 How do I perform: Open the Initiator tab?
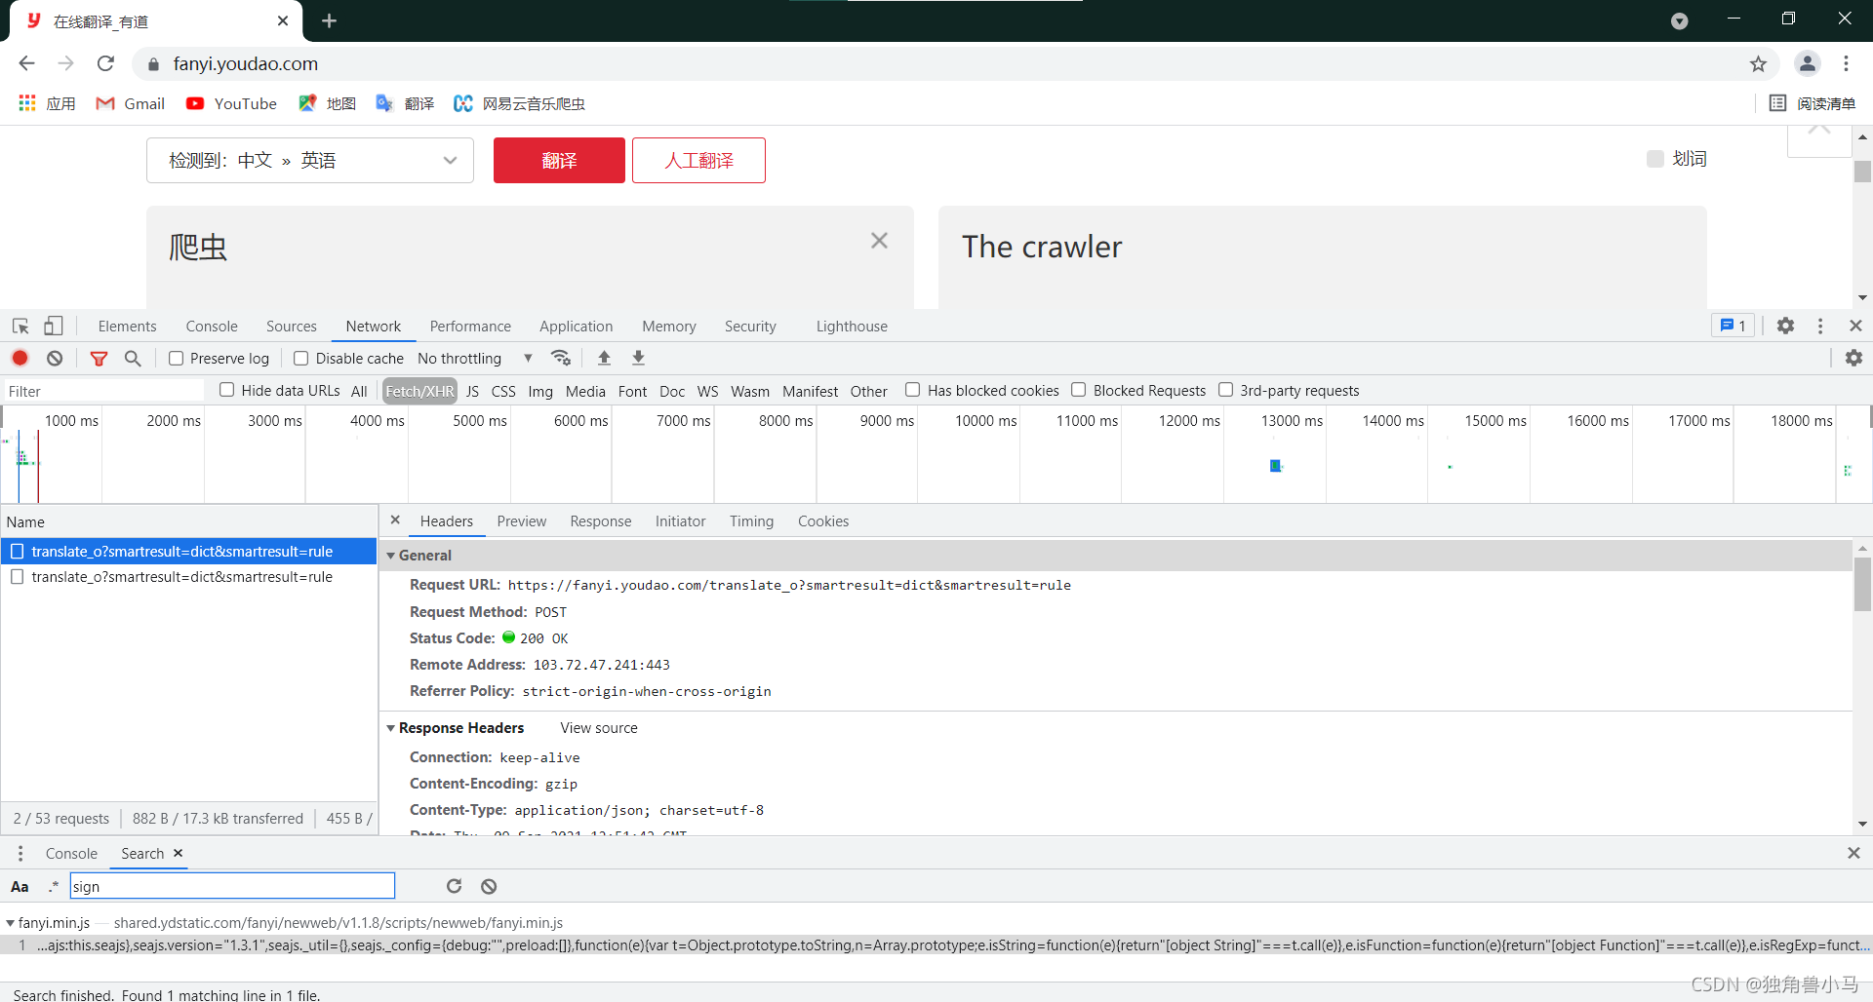680,521
